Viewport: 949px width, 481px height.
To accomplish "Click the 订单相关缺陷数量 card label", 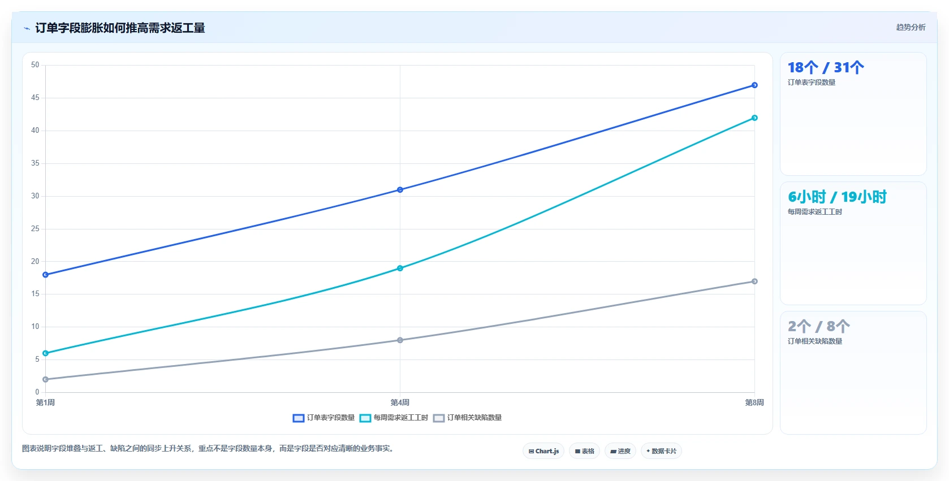I will (x=815, y=341).
